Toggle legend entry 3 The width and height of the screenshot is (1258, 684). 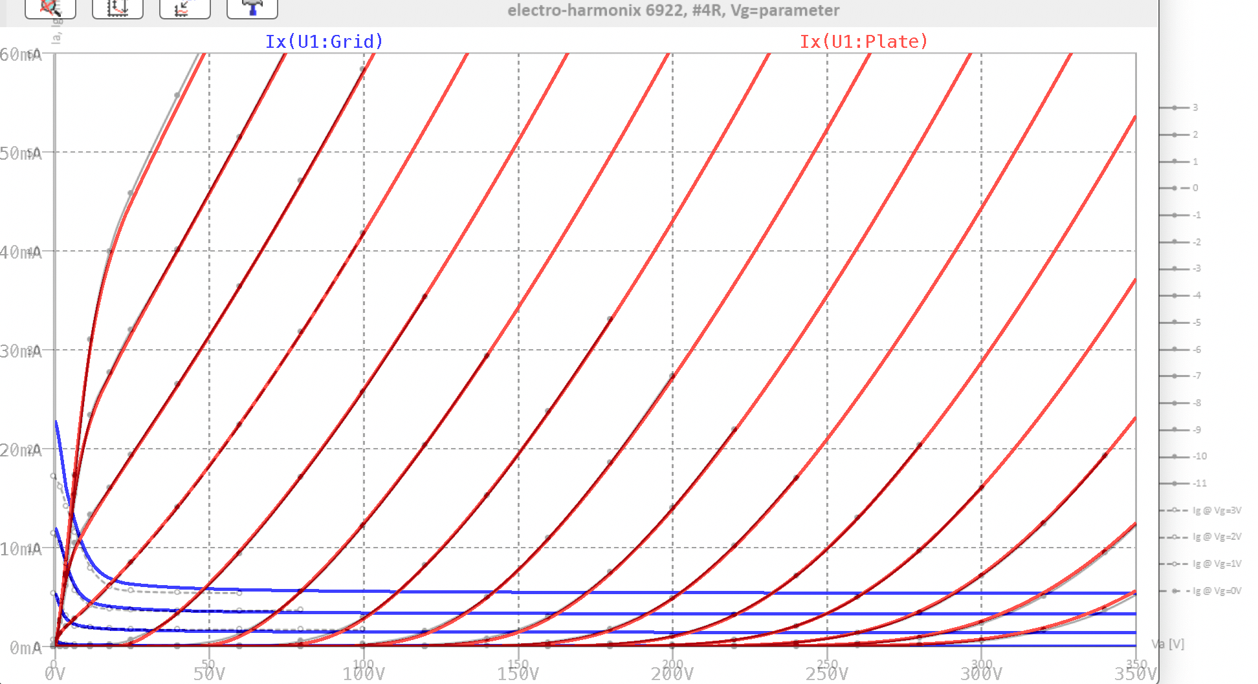[x=1179, y=107]
